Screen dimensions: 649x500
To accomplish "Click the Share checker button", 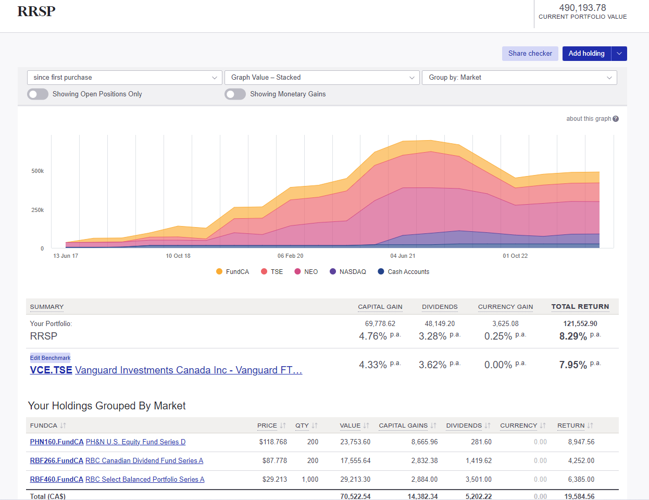I will coord(530,53).
